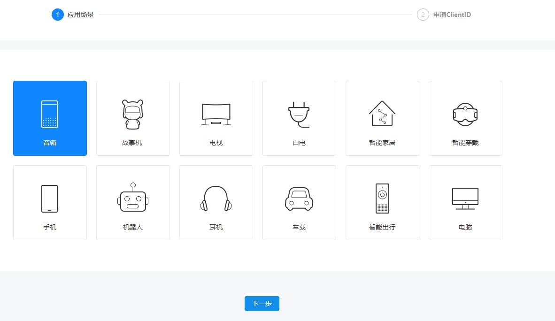
Task: Select the 智能家居 smart home icon
Action: (x=382, y=114)
